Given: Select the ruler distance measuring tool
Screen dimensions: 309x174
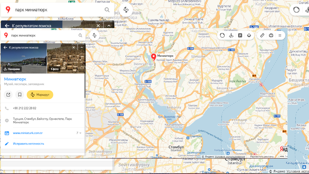Looking at the screenshot, I should pos(262,35).
